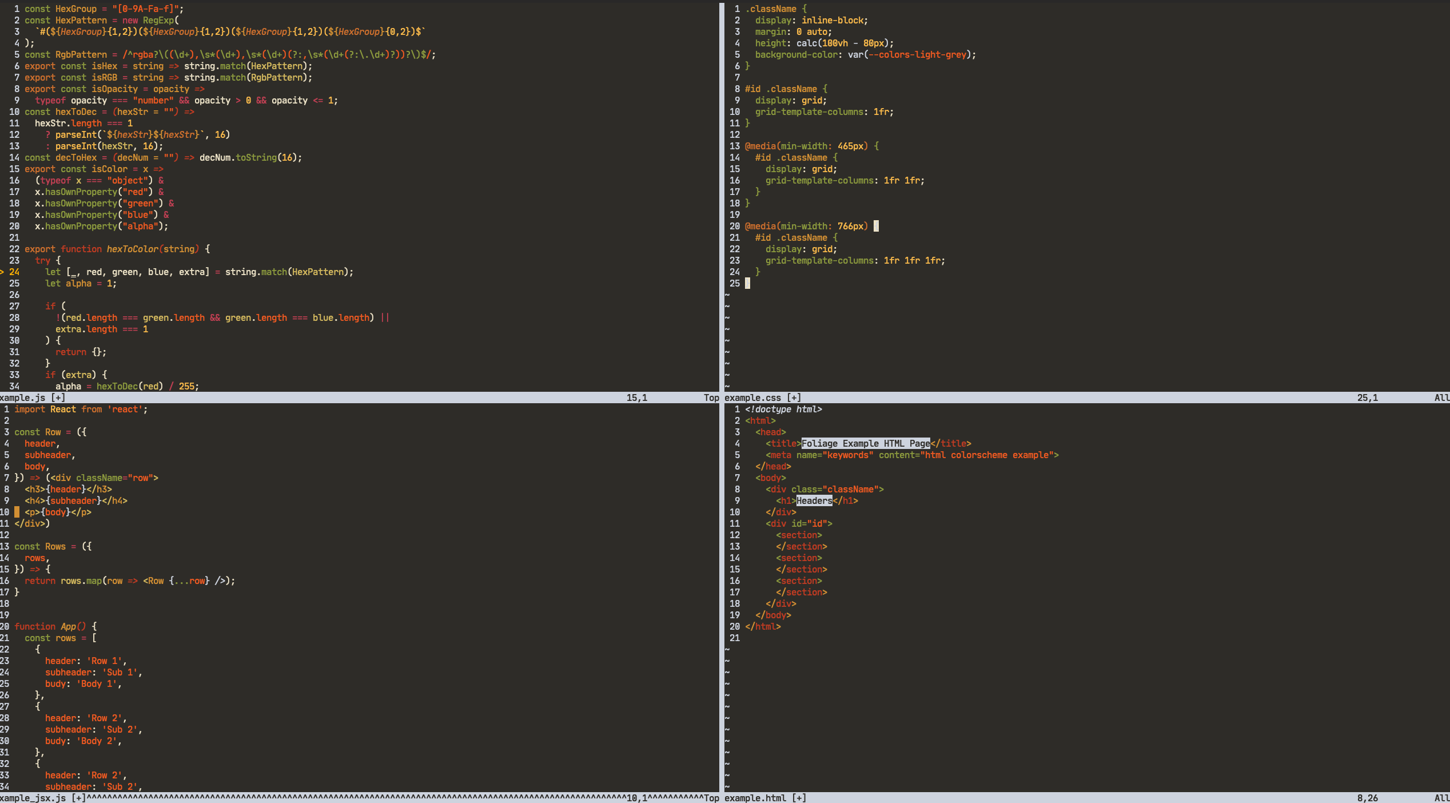Click the return {}; statement
1450x803 pixels.
[81, 352]
